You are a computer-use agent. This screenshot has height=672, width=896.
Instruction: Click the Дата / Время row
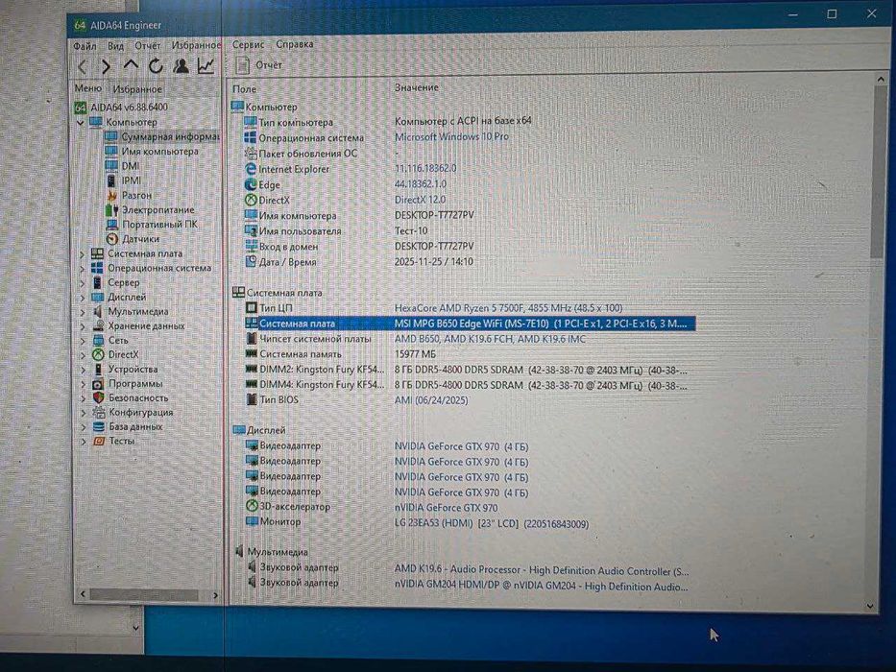tap(359, 262)
